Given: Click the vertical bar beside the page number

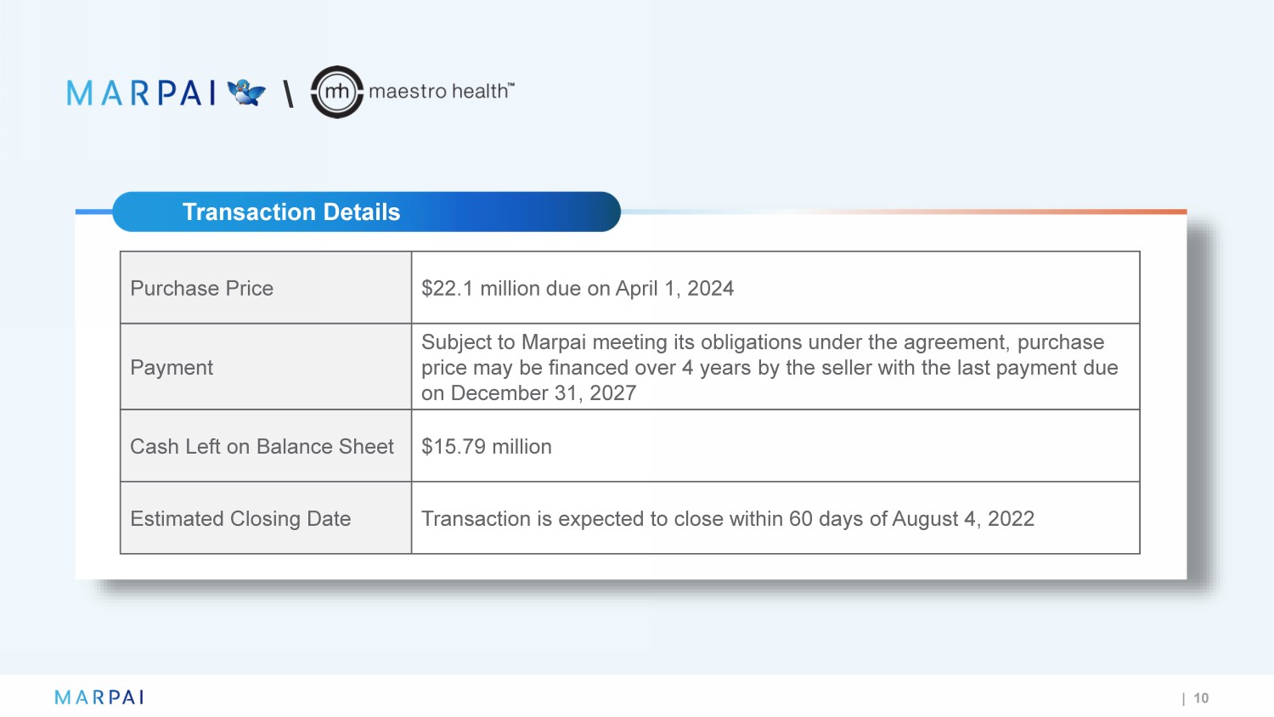Looking at the screenshot, I should click(x=1183, y=698).
